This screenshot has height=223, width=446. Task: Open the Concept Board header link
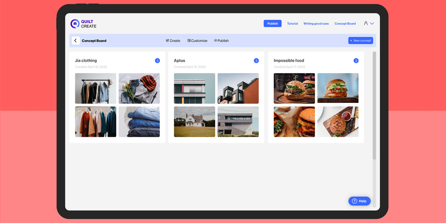[x=345, y=24]
